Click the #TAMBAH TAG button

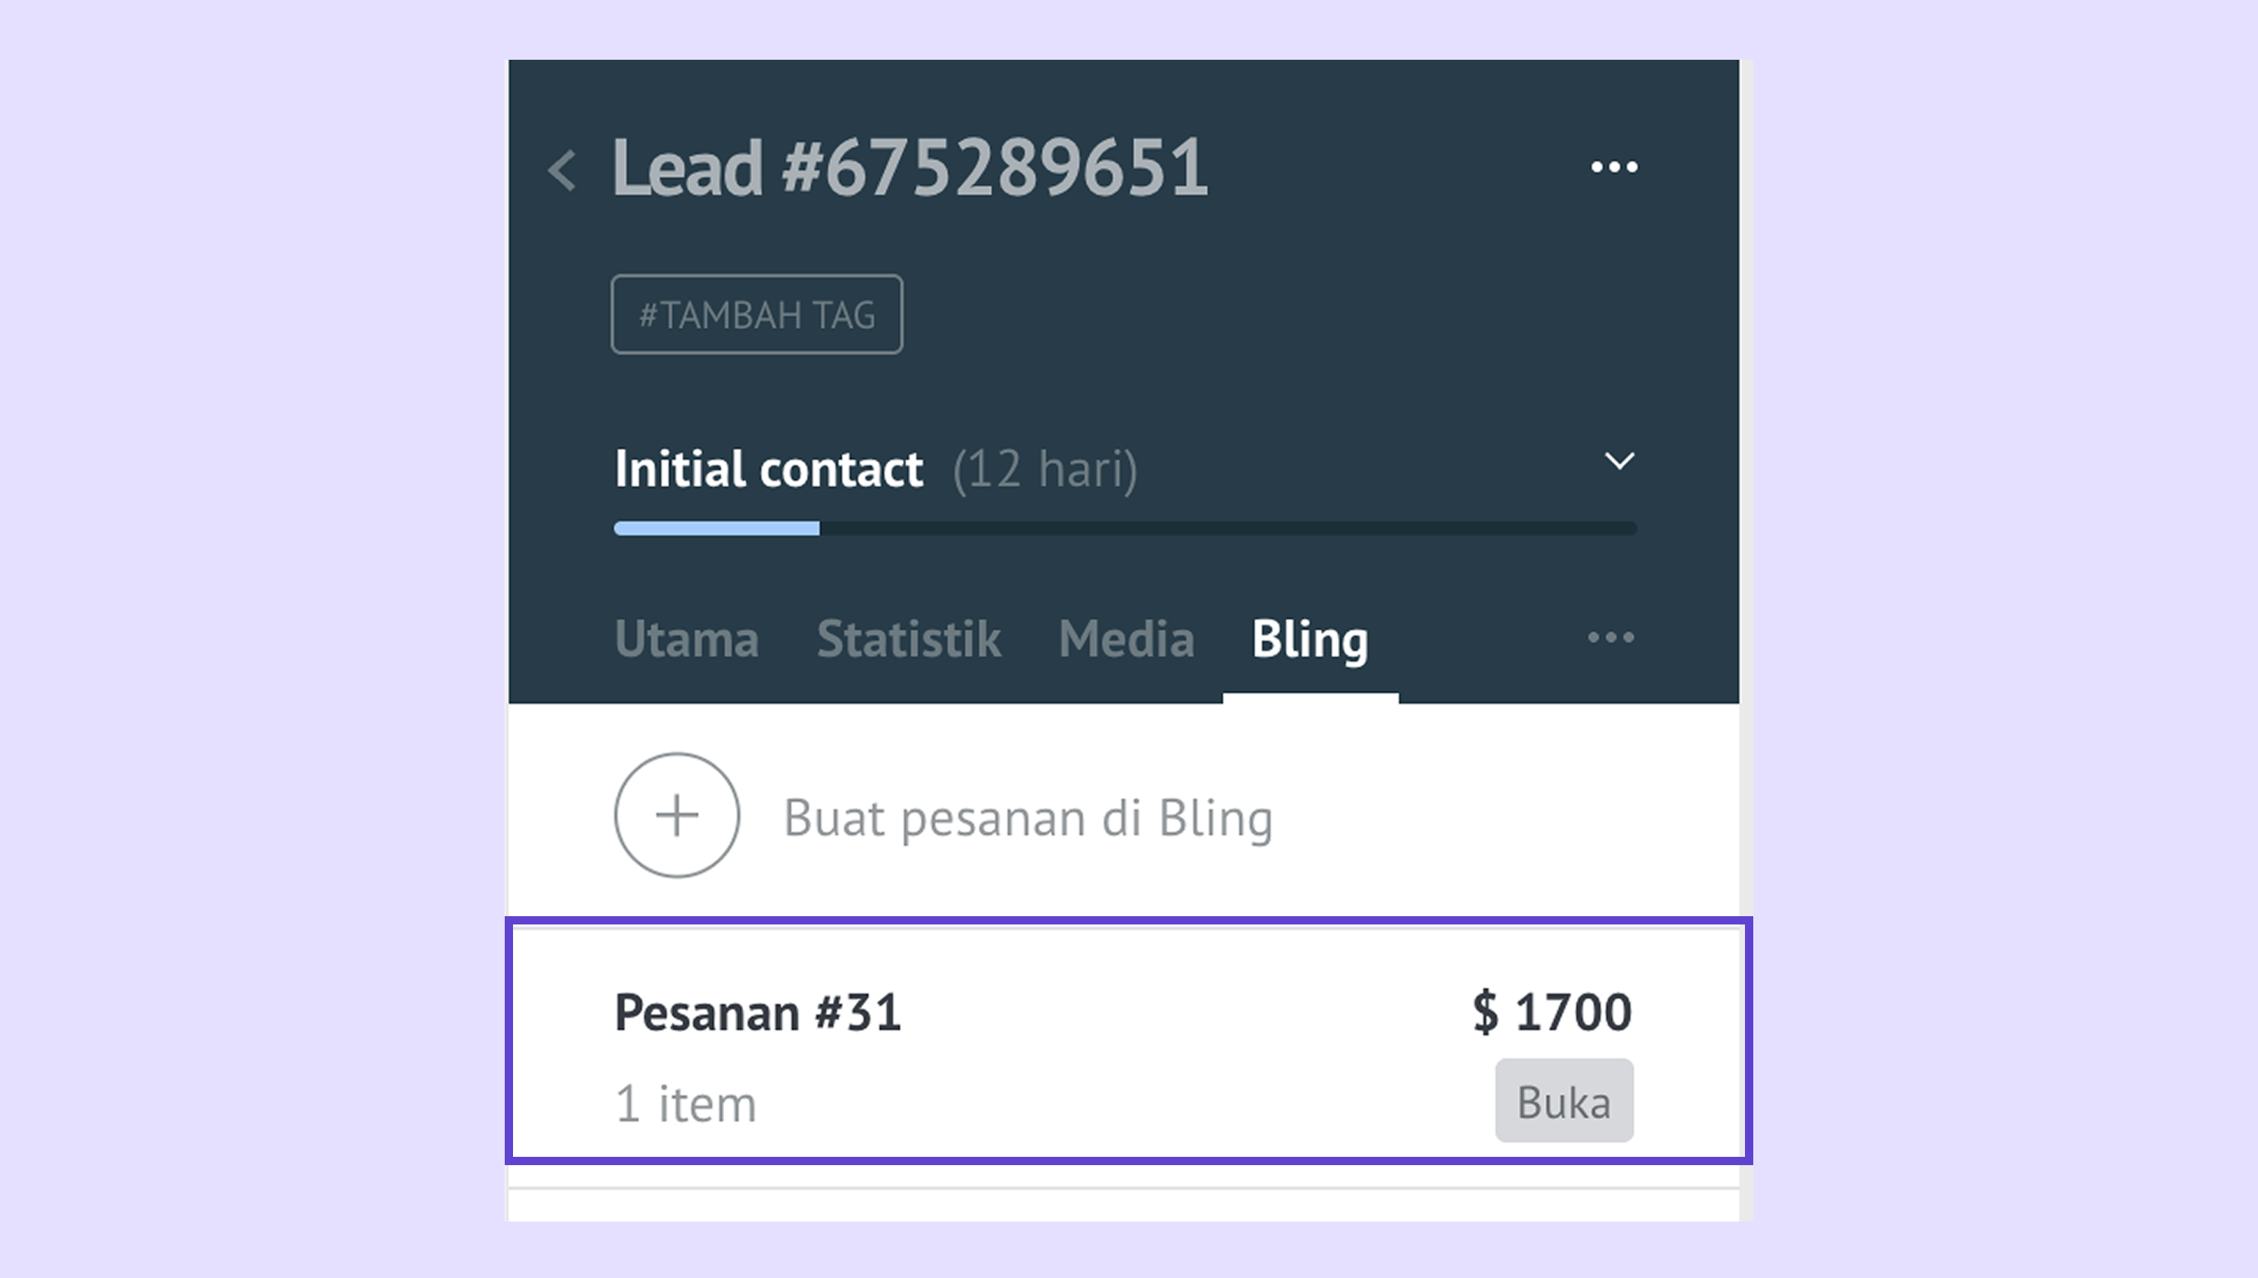[x=757, y=315]
